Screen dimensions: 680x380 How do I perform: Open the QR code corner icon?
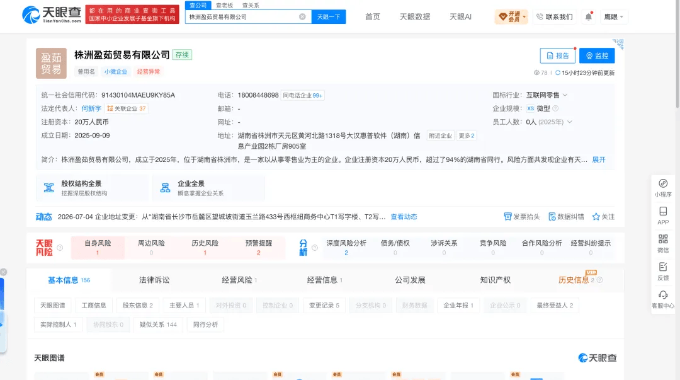click(x=618, y=44)
